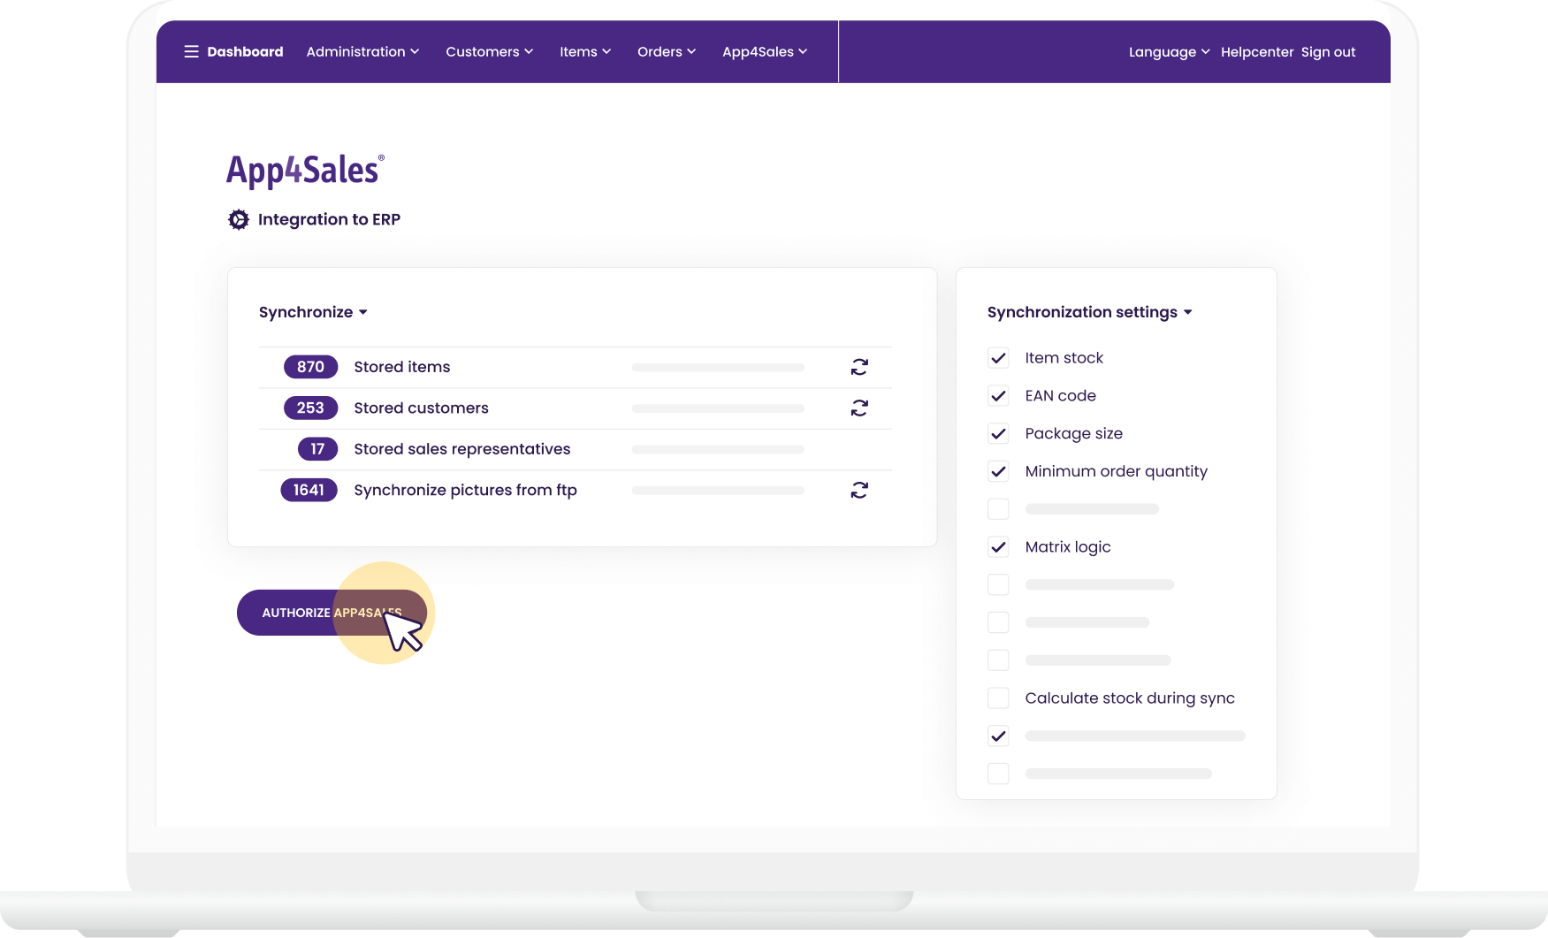Open the Language dropdown
Screen dimensions: 1548x938
click(x=1168, y=52)
